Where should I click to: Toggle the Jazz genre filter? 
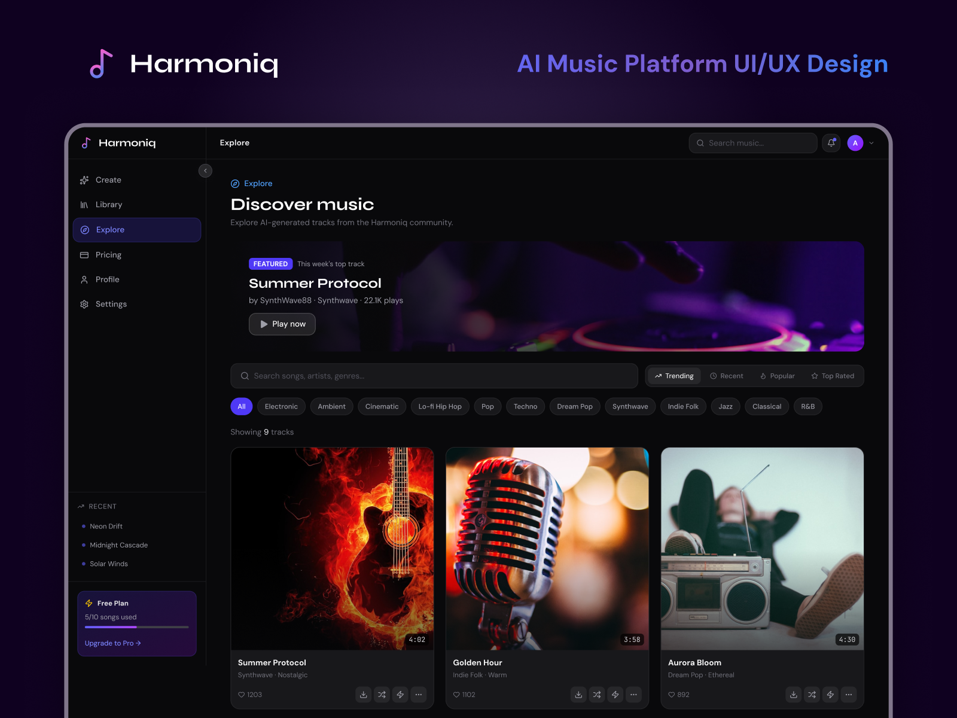pos(725,406)
